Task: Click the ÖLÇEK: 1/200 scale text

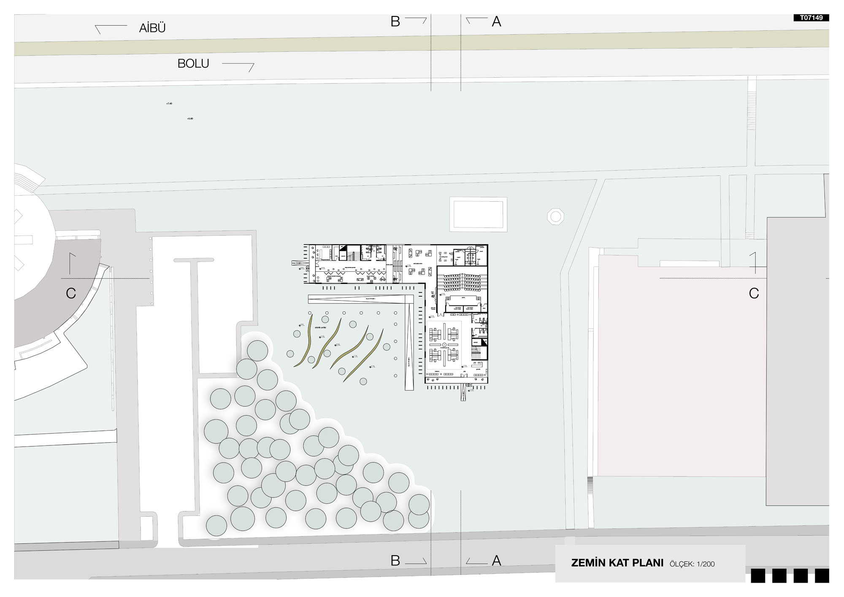Action: pos(692,564)
